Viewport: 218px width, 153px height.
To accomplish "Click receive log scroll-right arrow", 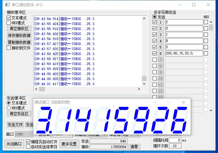I will [x=139, y=89].
